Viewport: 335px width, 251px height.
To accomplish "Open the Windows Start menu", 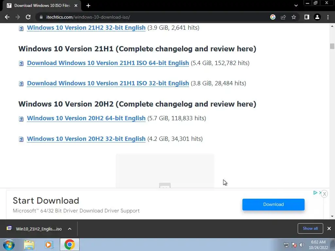I will [x=9, y=244].
